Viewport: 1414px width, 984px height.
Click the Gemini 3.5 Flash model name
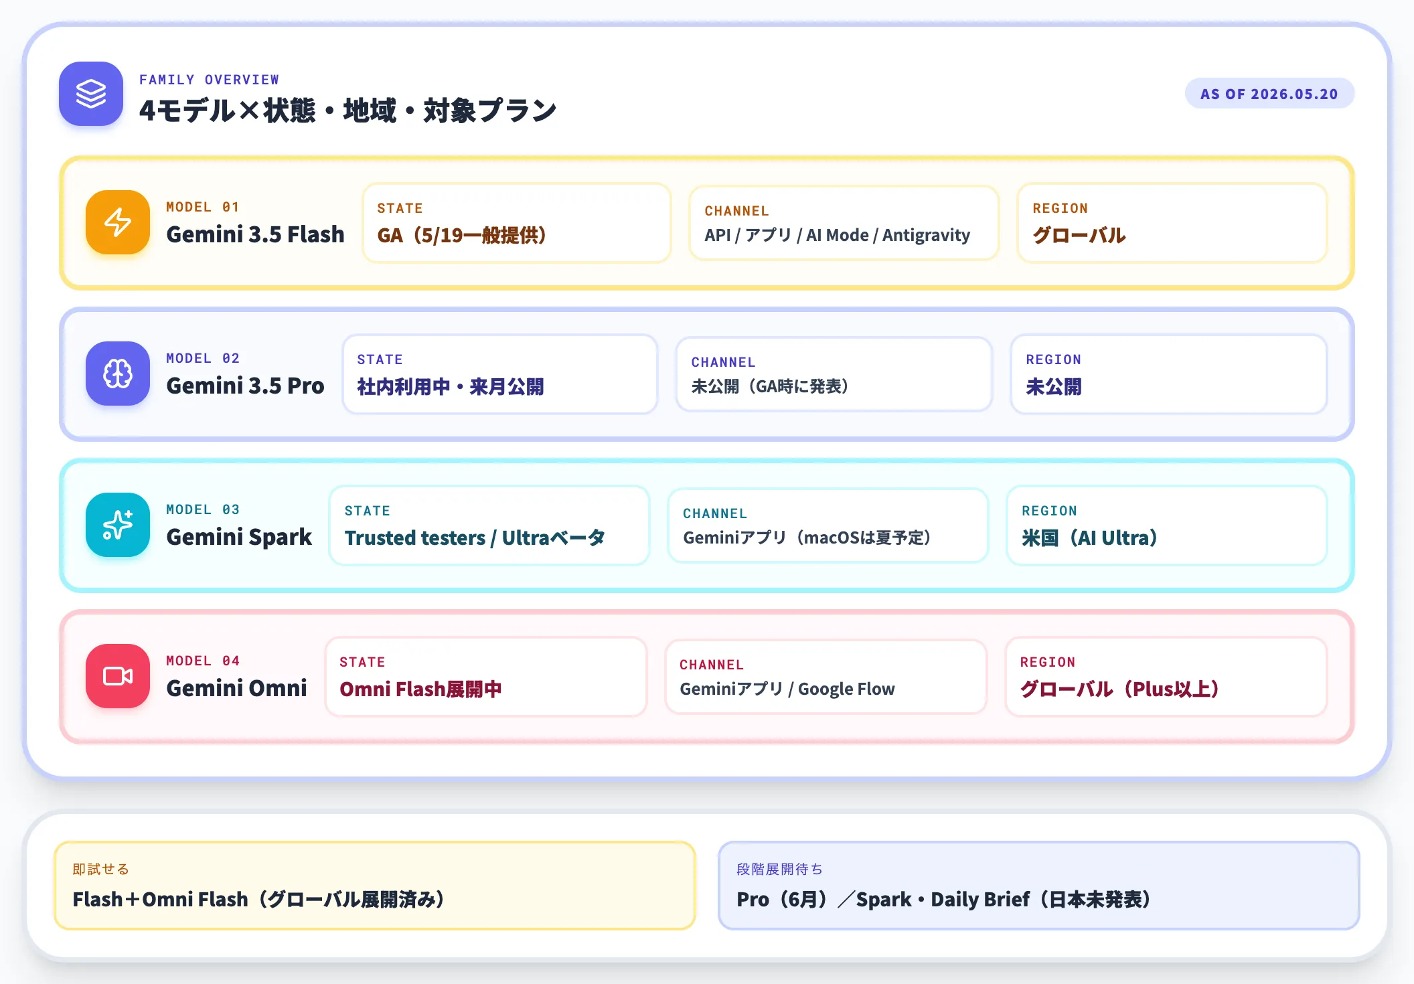point(255,234)
